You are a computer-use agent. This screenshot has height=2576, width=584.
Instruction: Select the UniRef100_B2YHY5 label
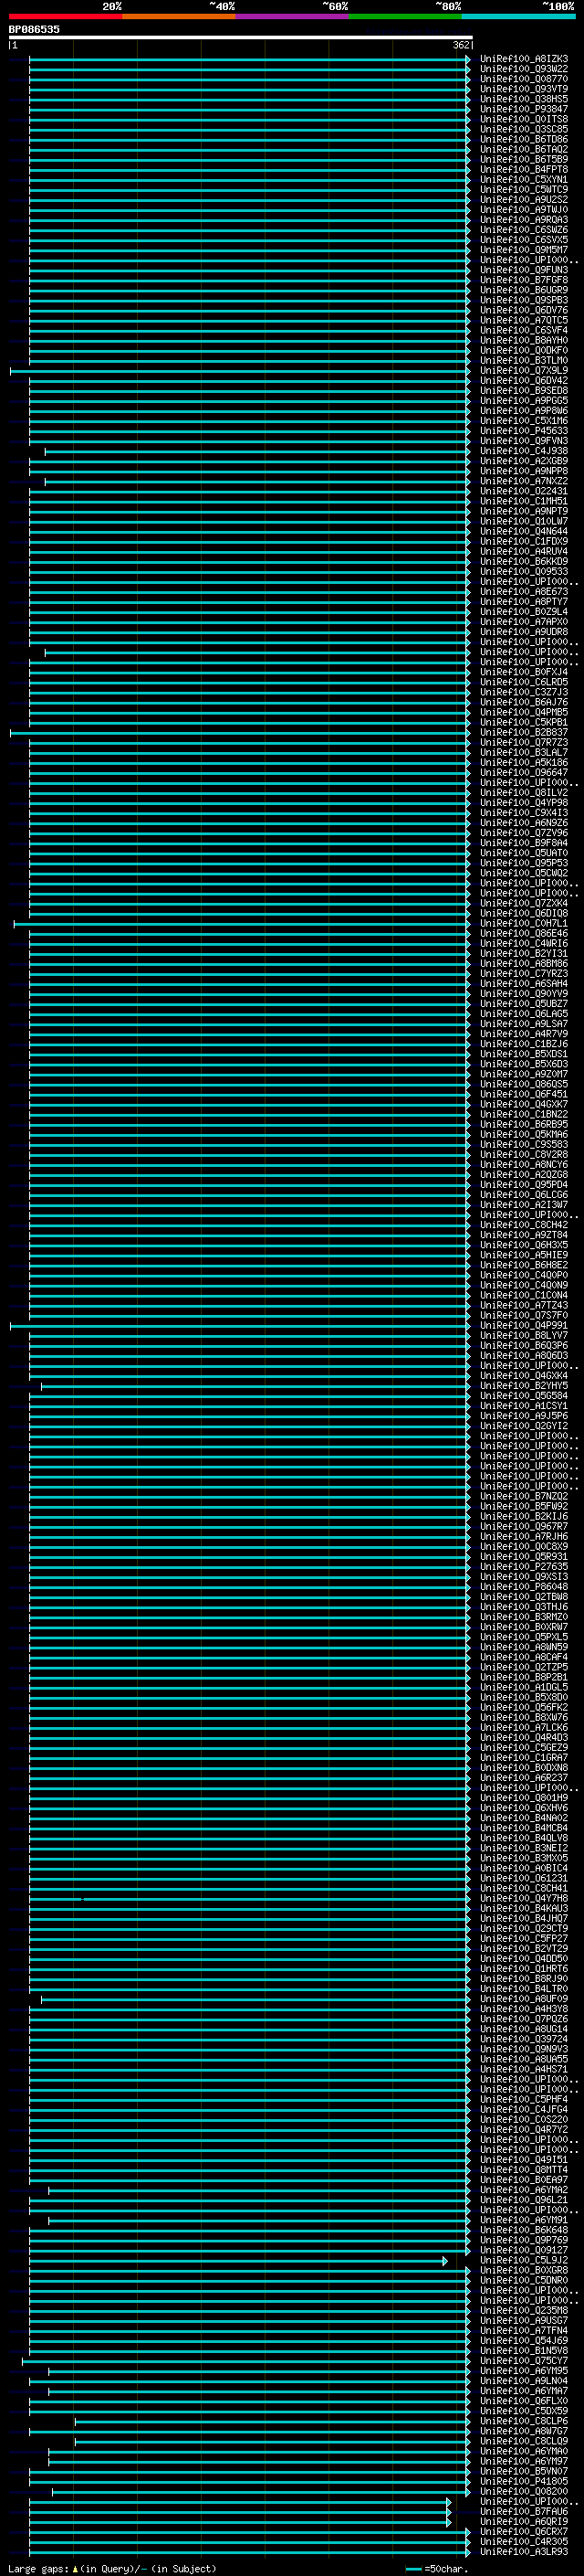[x=524, y=1386]
